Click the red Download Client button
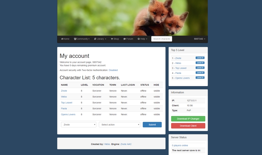Image resolution: width=262 pixels, height=155 pixels. click(x=188, y=126)
